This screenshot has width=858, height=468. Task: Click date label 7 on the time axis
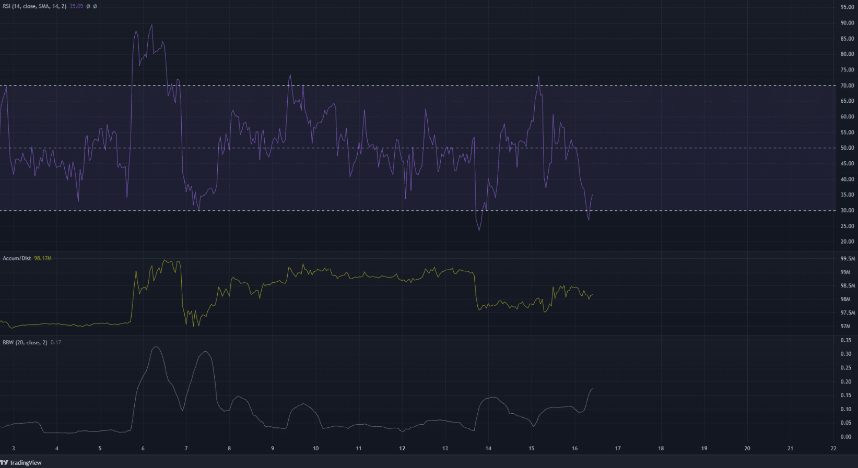click(x=186, y=448)
